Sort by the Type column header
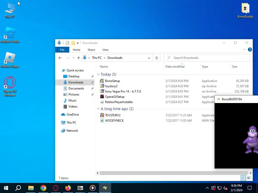 [x=205, y=66]
